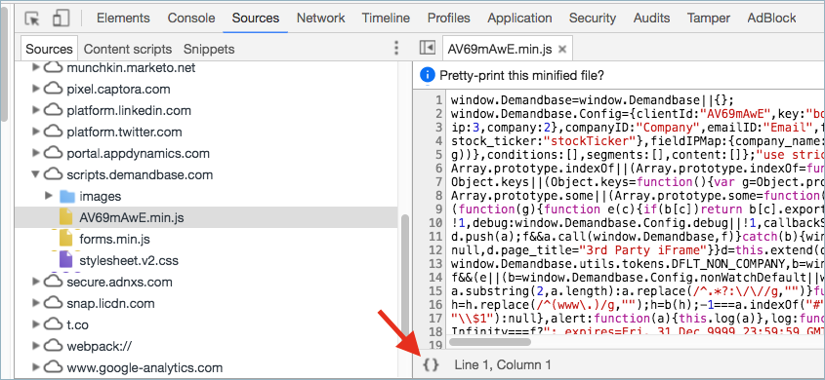
Task: Open the AdBlock tab
Action: (x=771, y=18)
